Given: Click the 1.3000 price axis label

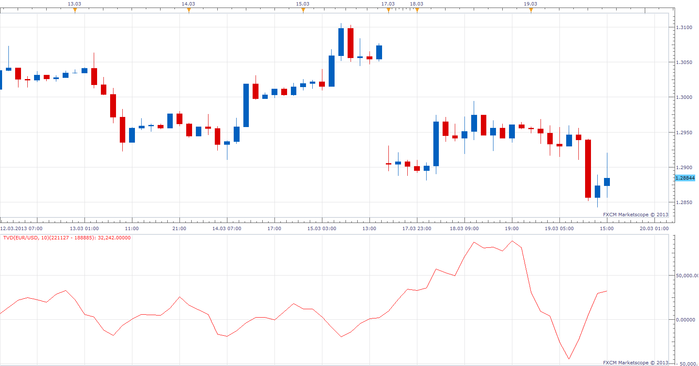Looking at the screenshot, I should [x=684, y=97].
